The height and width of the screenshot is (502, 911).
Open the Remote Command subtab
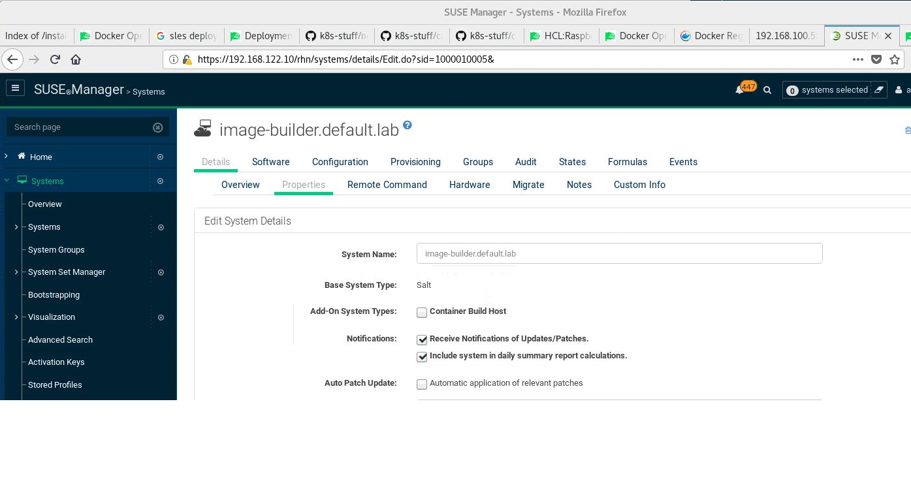(x=387, y=185)
